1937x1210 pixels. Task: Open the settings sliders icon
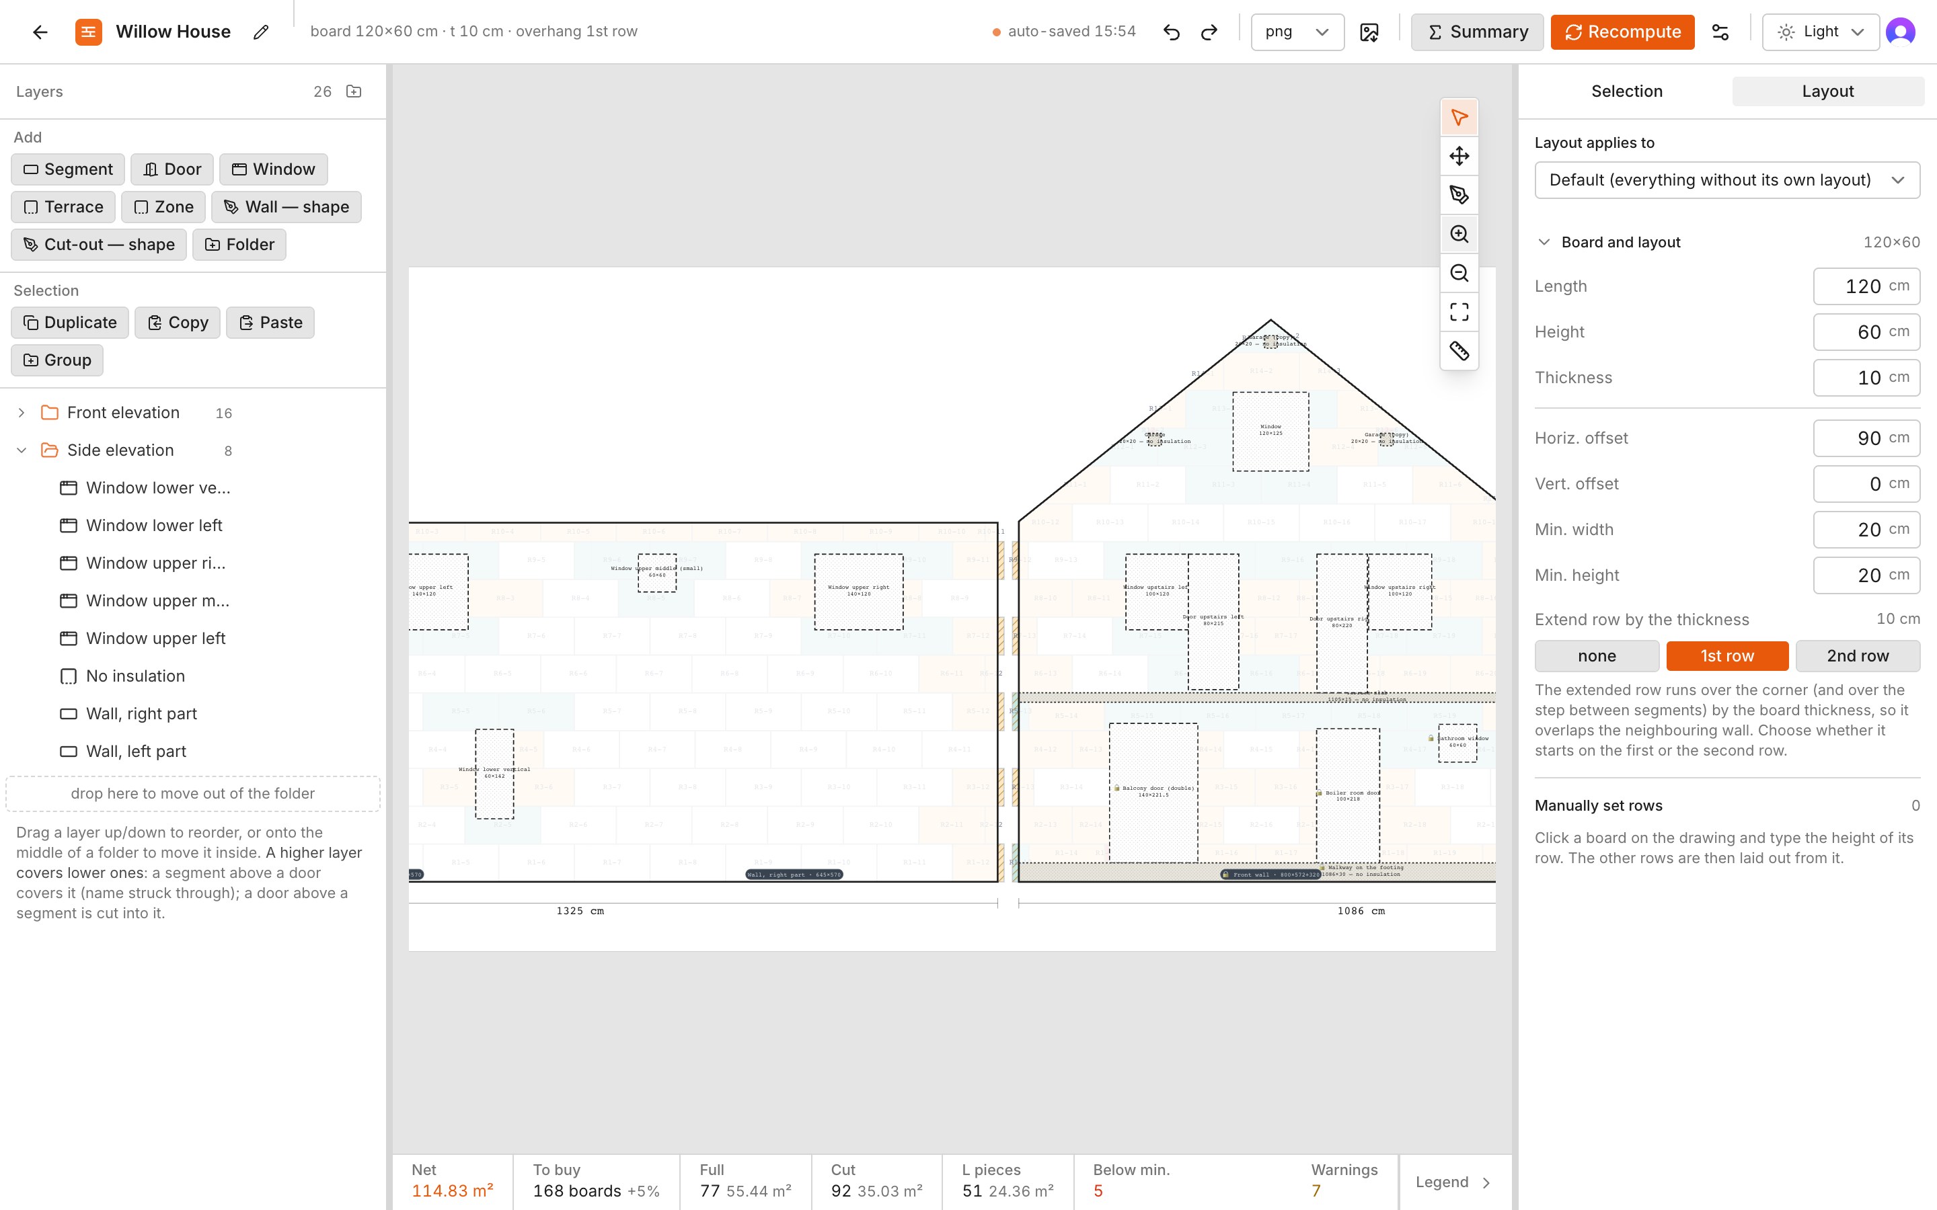[x=1720, y=32]
